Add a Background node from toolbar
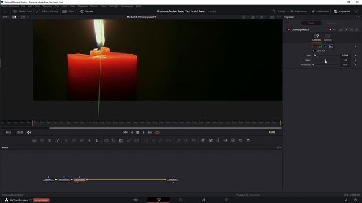362x203 pixels. click(35, 140)
